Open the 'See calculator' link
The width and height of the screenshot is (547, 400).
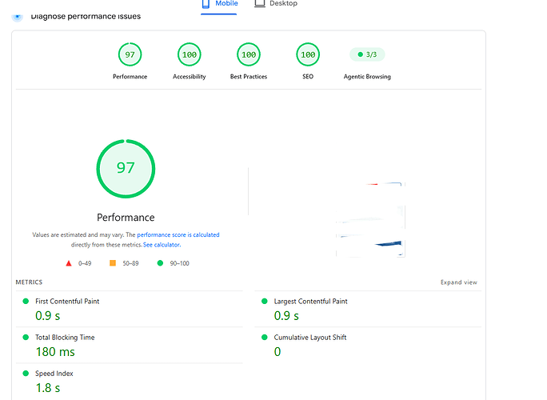[162, 245]
